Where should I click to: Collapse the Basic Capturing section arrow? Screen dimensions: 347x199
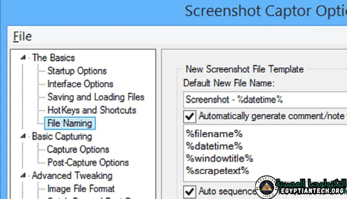[x=23, y=136]
